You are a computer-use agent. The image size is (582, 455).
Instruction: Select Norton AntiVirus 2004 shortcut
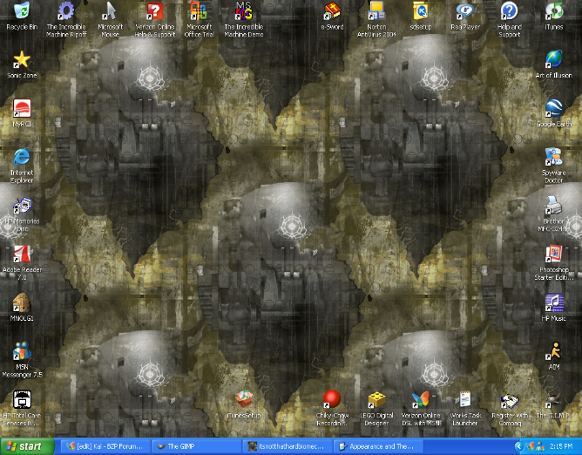click(x=376, y=11)
